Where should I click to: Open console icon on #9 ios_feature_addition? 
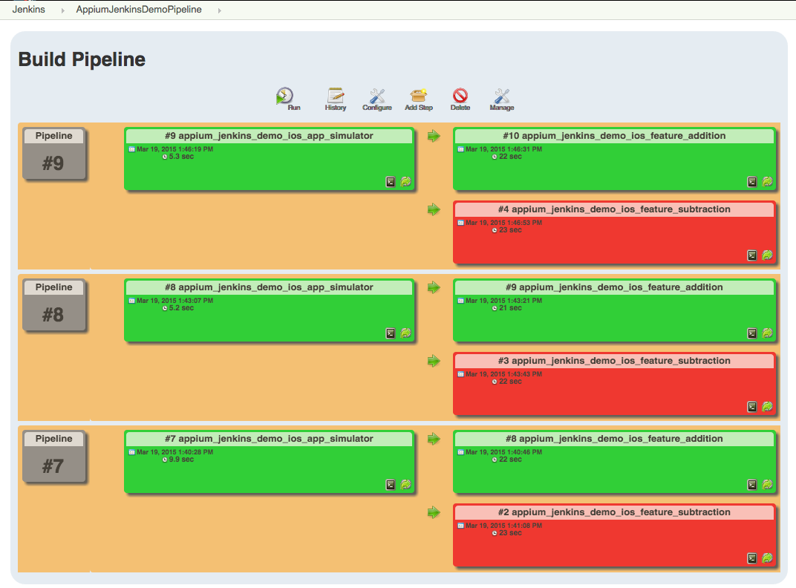coord(752,333)
